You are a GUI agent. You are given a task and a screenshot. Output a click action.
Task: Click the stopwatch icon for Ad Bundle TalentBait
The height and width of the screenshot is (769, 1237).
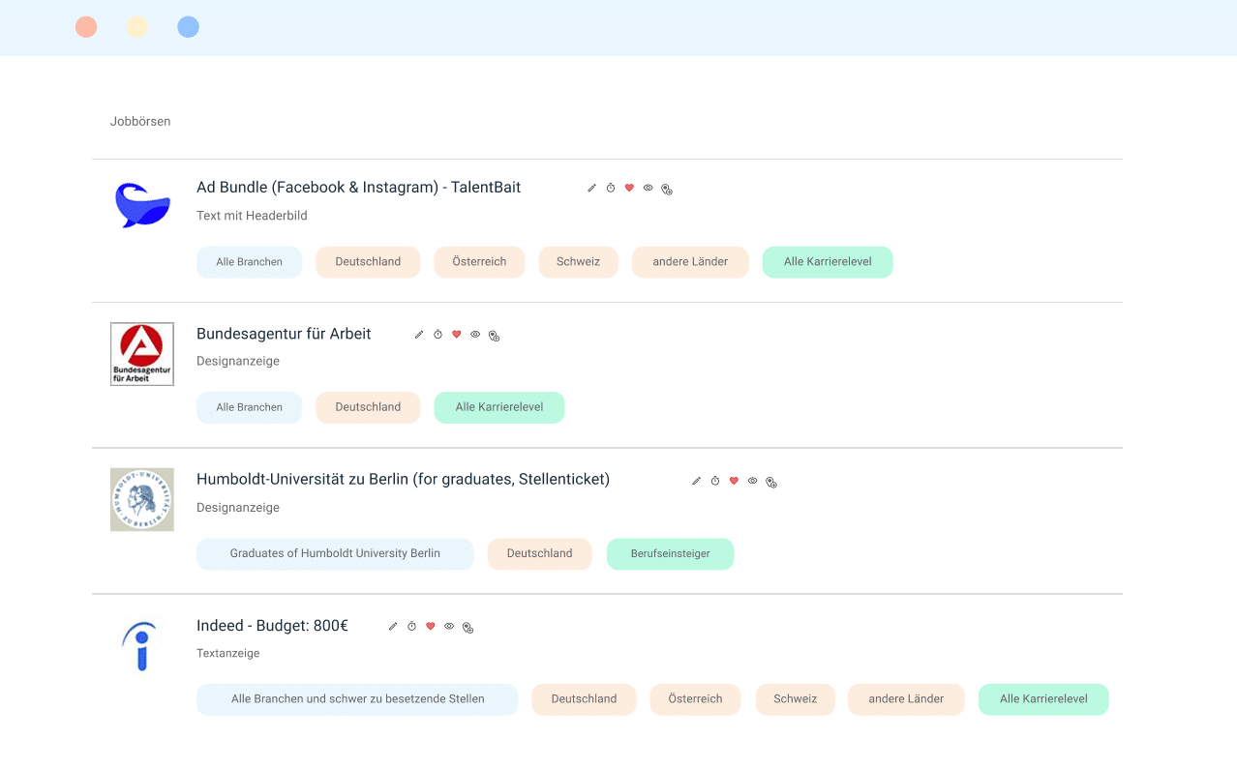611,188
